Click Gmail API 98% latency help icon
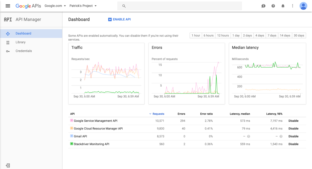The image size is (312, 169). pyautogui.click(x=281, y=137)
